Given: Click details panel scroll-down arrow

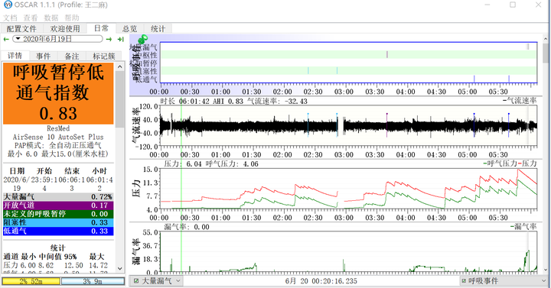Looking at the screenshot, I should (x=120, y=268).
